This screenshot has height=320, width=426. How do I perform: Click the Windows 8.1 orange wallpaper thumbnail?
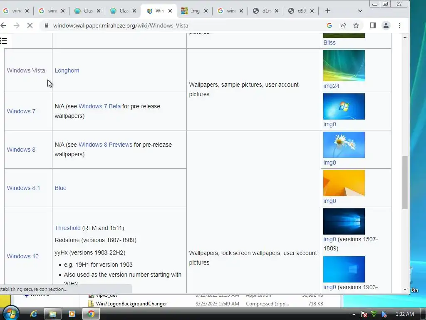tap(344, 183)
